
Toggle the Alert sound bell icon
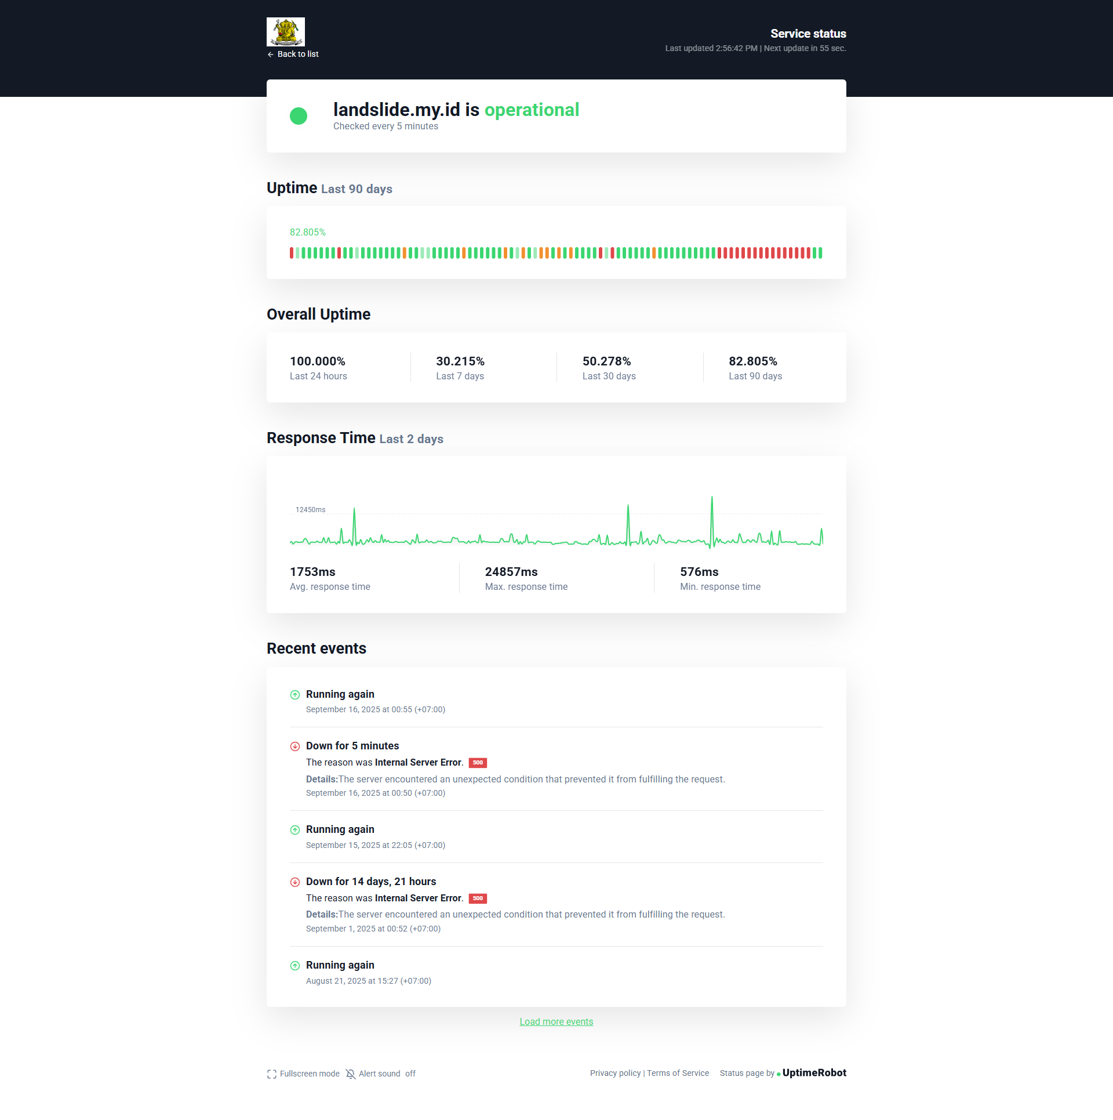tap(351, 1074)
